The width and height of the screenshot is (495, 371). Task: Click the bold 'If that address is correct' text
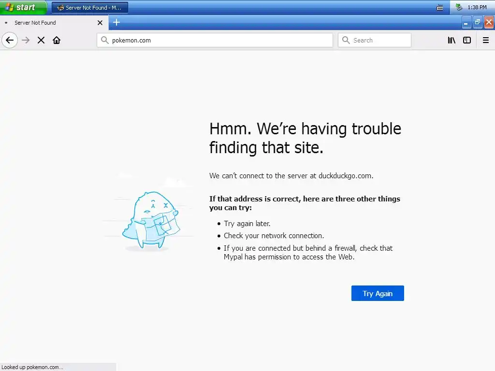tap(305, 203)
